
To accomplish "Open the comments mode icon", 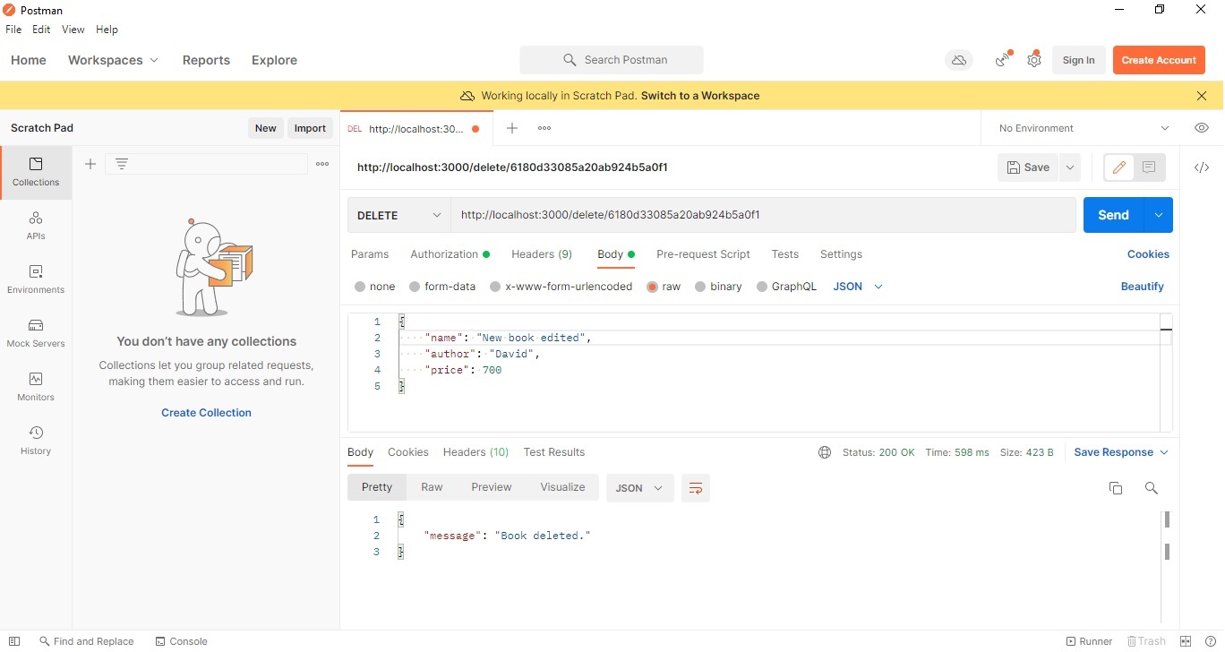I will click(1150, 167).
